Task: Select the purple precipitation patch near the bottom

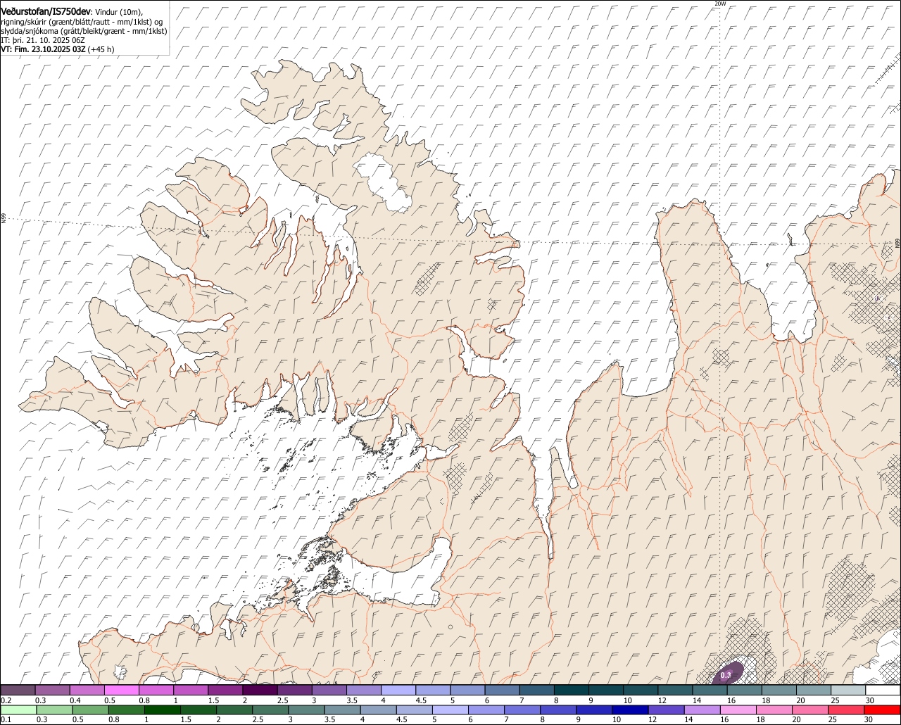Action: click(727, 673)
